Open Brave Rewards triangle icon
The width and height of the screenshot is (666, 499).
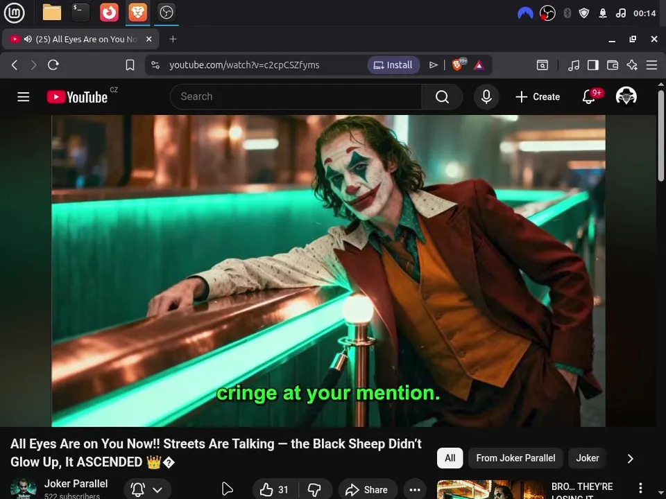pos(479,65)
